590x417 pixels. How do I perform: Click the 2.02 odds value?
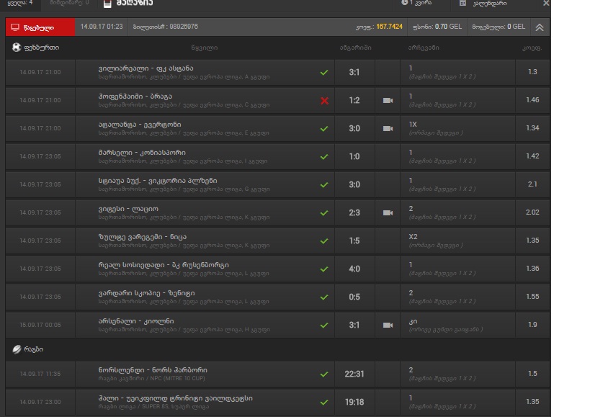point(532,212)
